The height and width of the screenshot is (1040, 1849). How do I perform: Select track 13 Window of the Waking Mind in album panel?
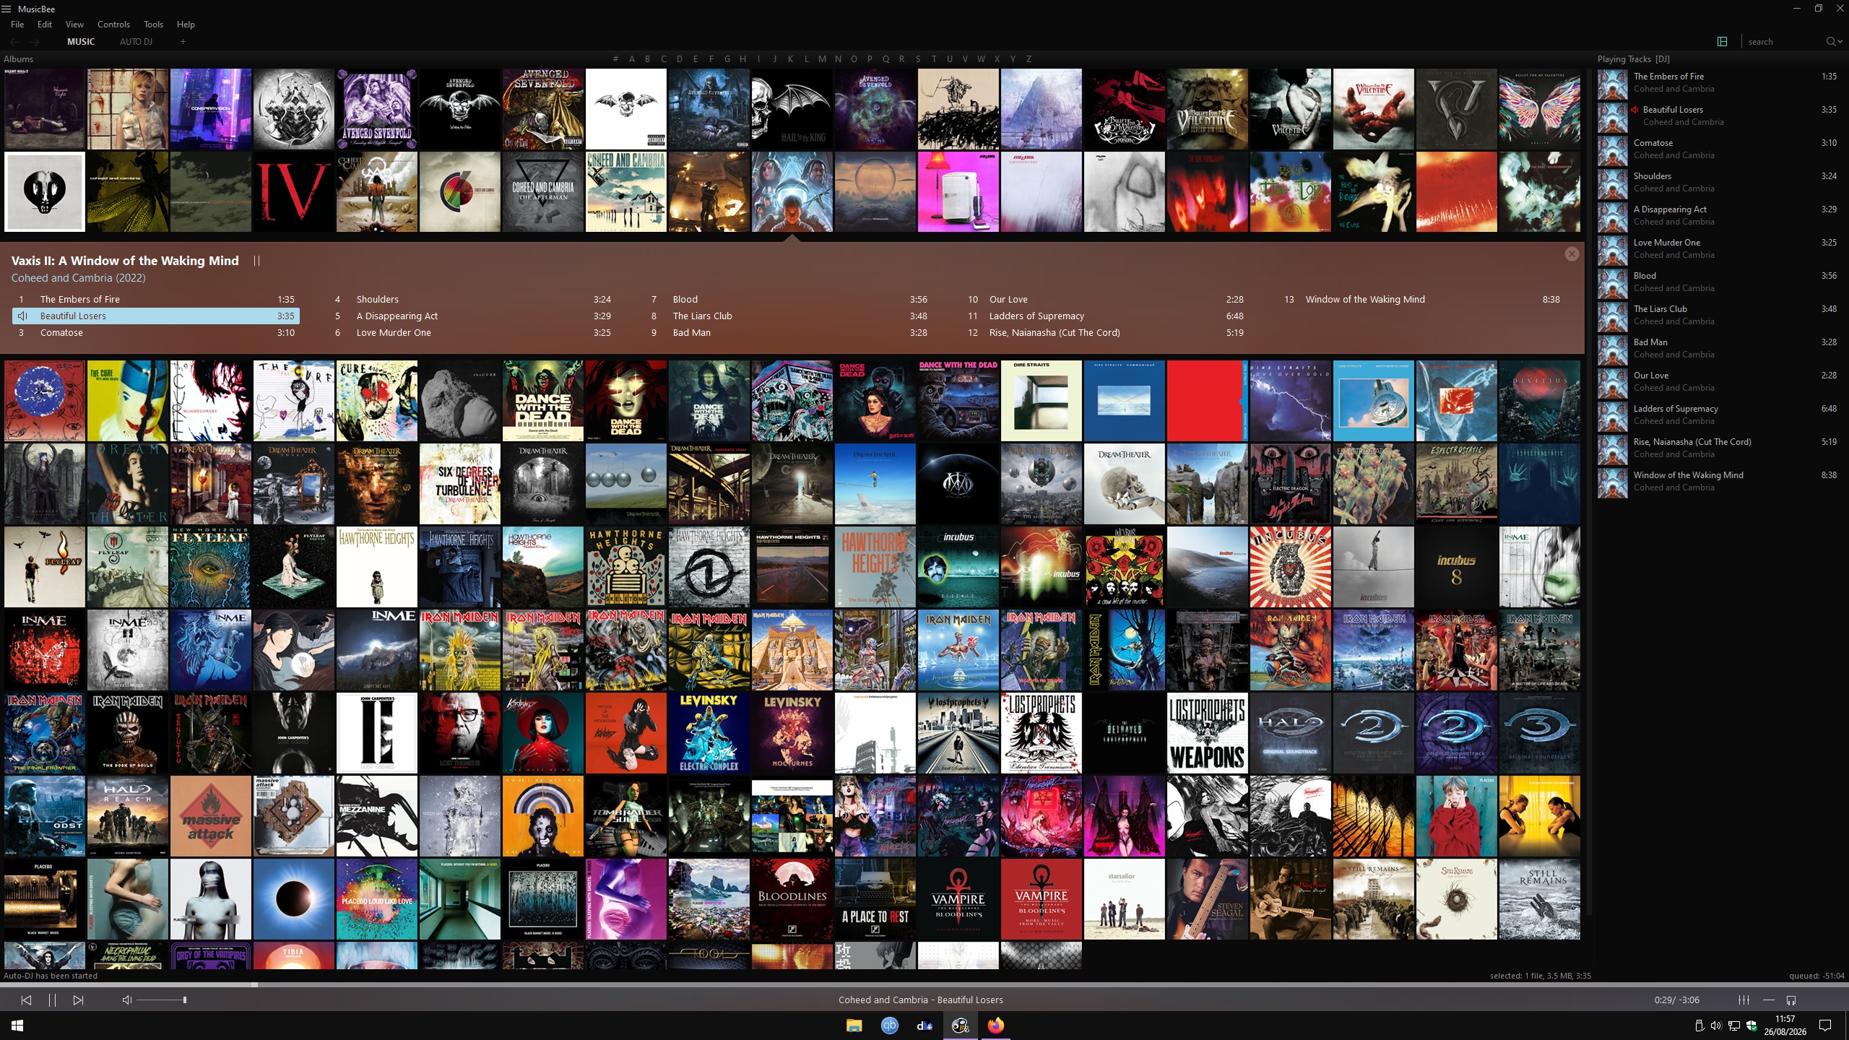[x=1422, y=300]
